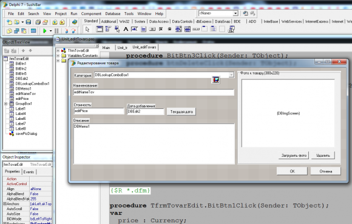The image size is (352, 224).
Task: Click into the editNameTov input field
Action: (154, 92)
